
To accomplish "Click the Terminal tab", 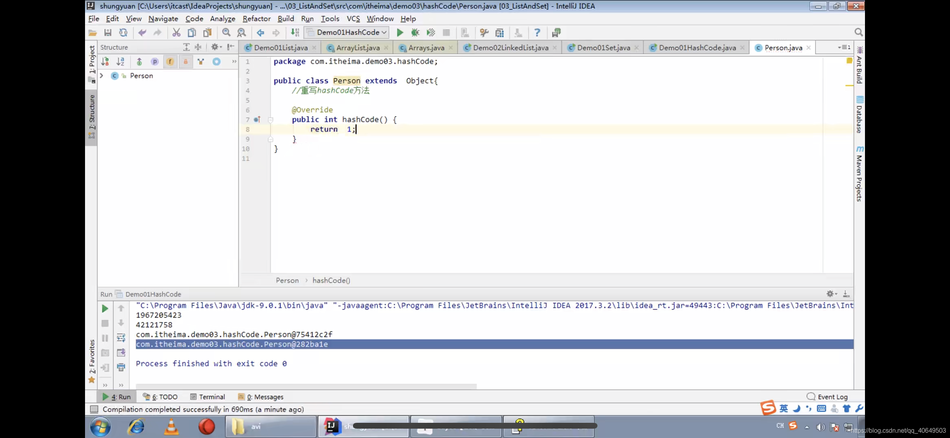I will 211,397.
